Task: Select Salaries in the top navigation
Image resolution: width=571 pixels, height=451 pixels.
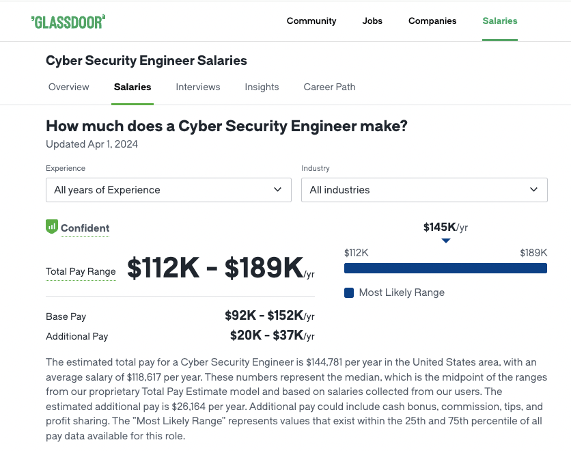Action: [500, 21]
